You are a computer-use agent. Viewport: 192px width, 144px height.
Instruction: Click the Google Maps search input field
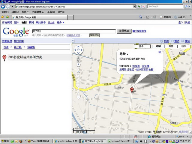click(x=74, y=31)
